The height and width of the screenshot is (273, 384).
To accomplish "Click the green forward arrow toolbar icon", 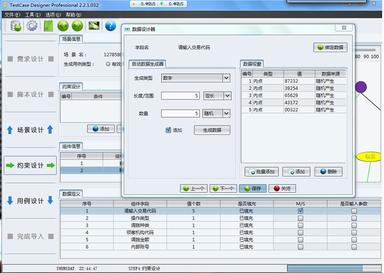I will pos(78,26).
